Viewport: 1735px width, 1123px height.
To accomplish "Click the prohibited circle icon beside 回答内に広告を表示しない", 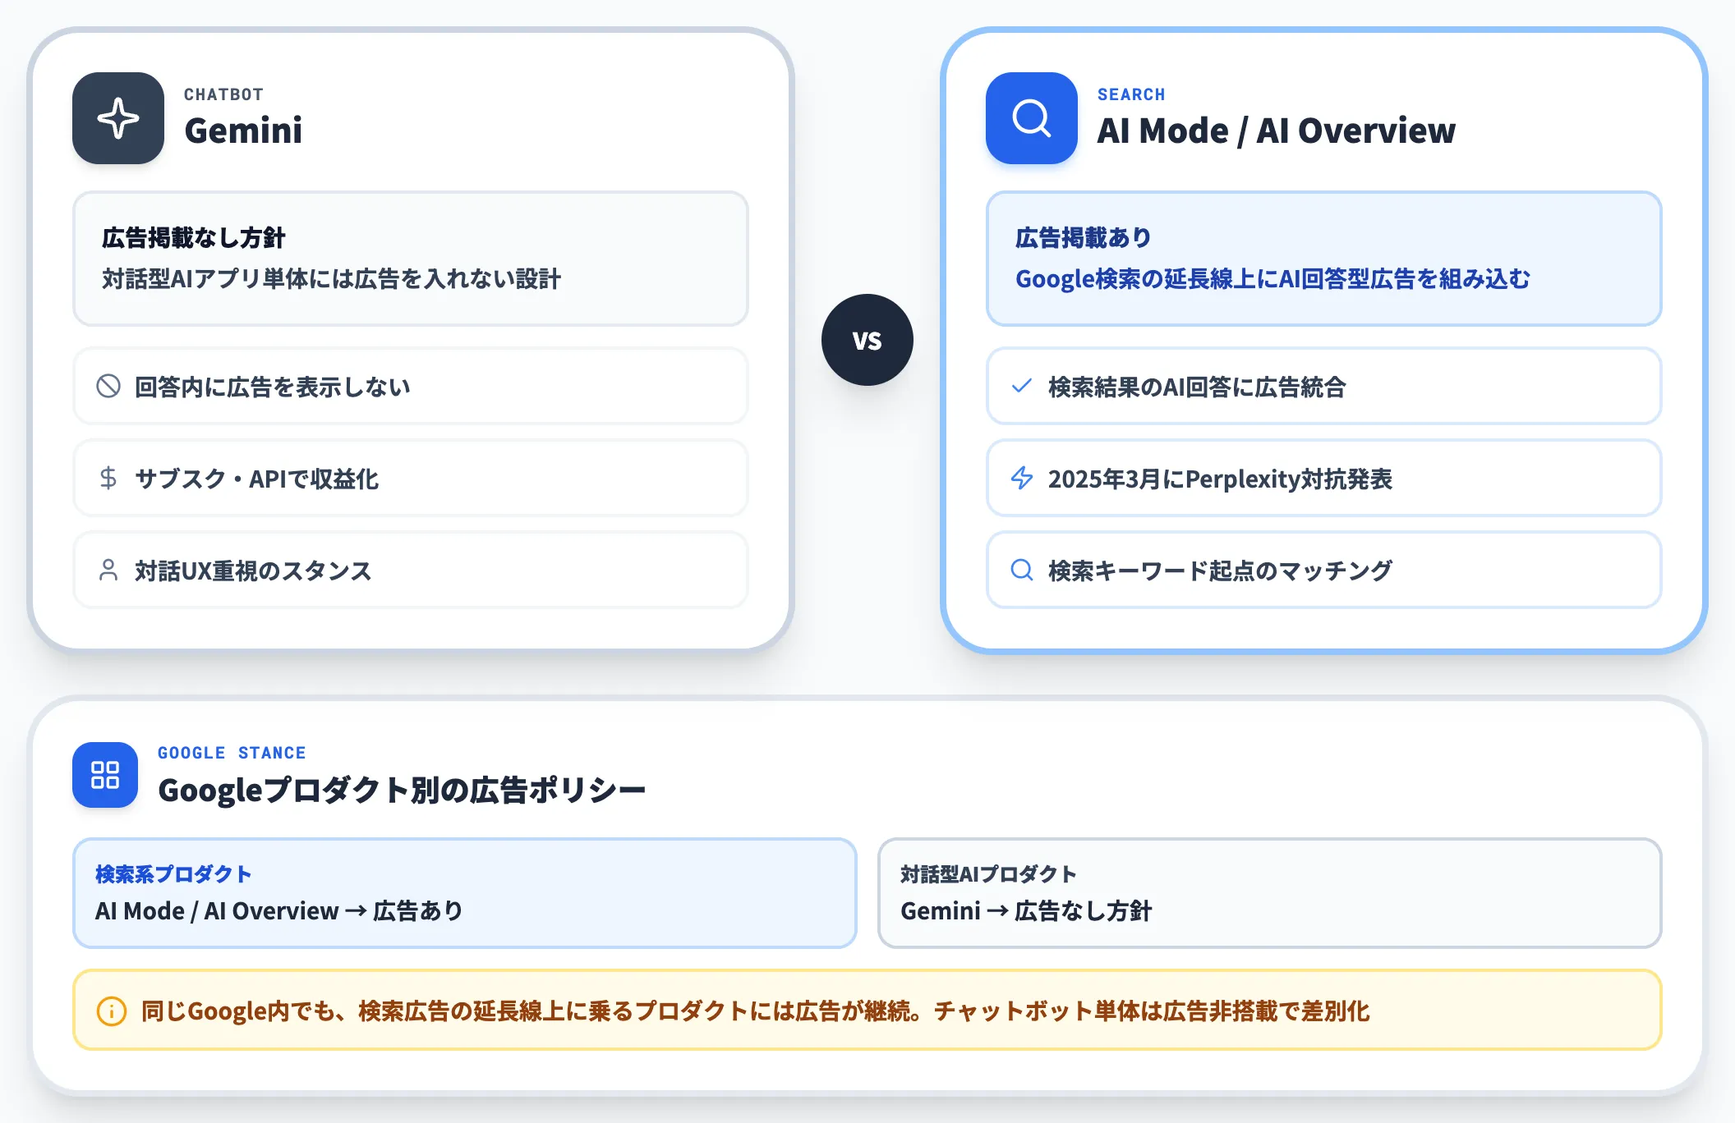I will click(x=108, y=386).
